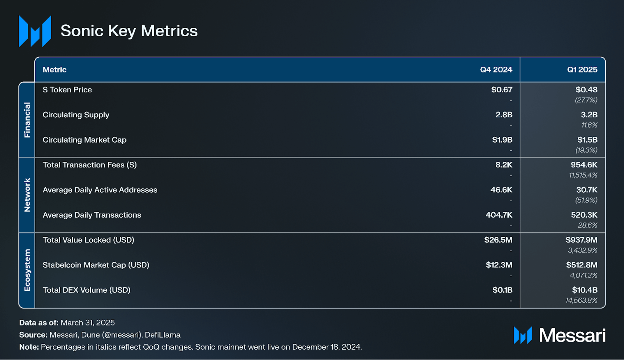This screenshot has width=624, height=360.
Task: Select the Financial section label
Action: point(27,120)
